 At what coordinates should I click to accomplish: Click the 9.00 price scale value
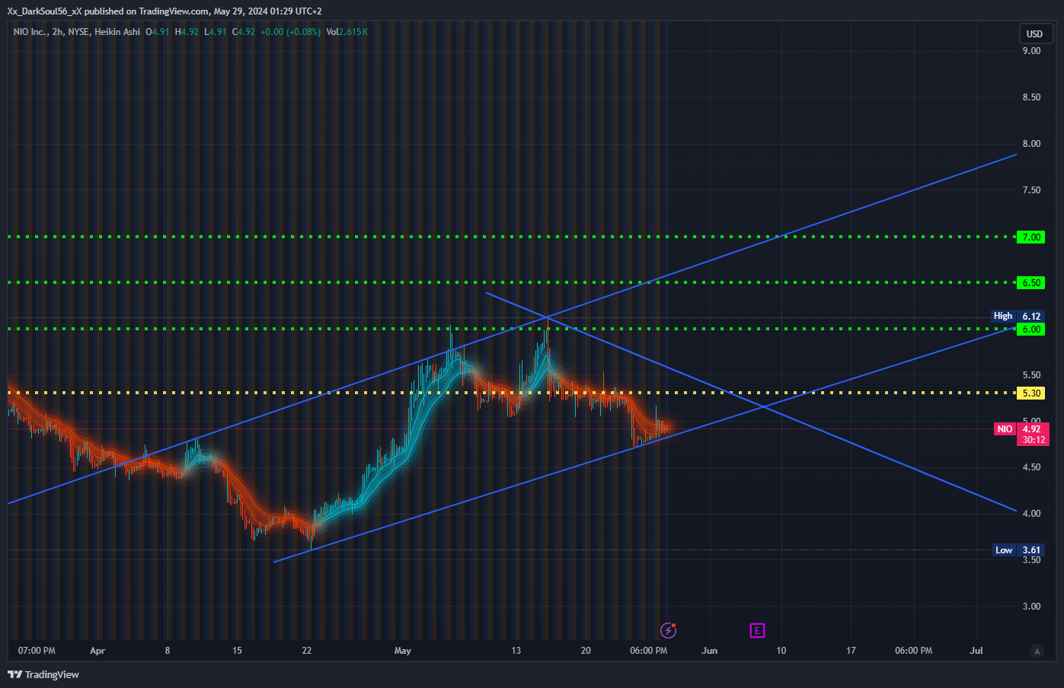[x=1031, y=51]
